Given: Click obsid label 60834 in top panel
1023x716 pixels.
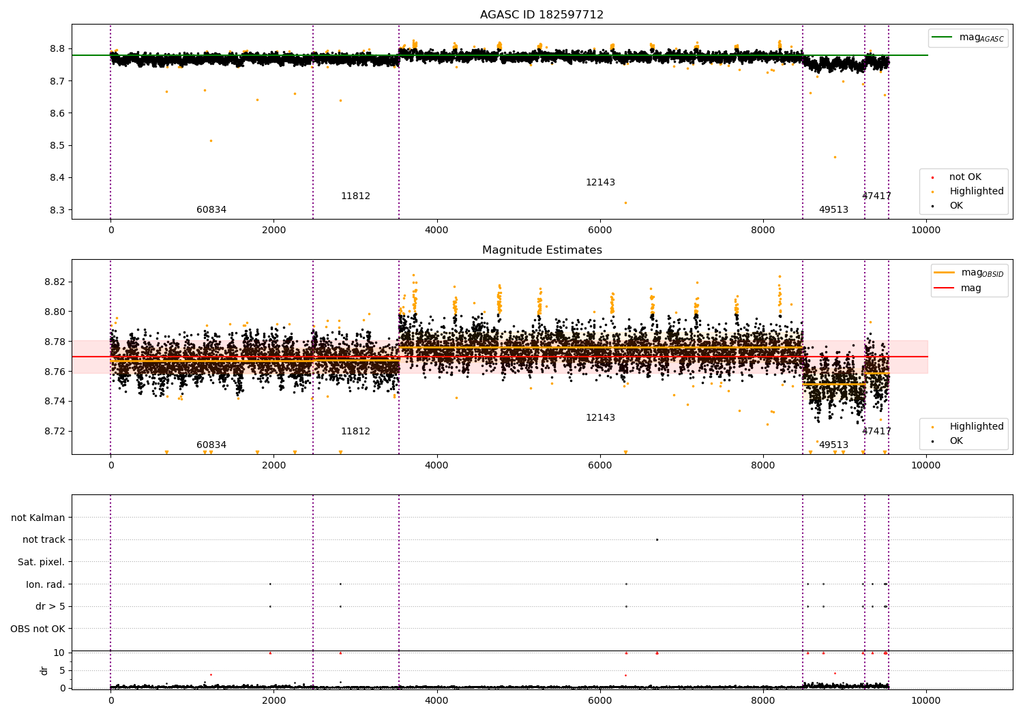Looking at the screenshot, I should pyautogui.click(x=211, y=209).
